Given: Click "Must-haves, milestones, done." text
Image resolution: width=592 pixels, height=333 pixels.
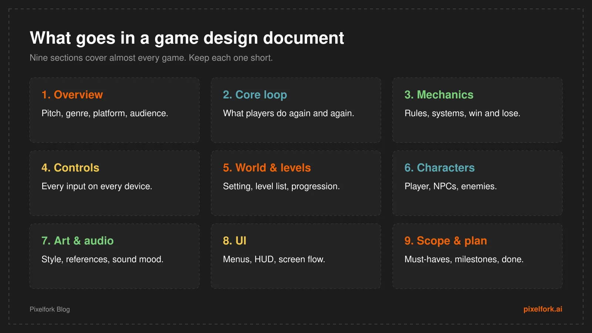Looking at the screenshot, I should (464, 259).
